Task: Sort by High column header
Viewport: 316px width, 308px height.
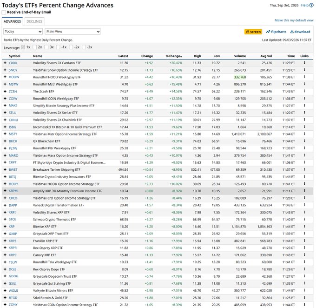Action: point(197,56)
